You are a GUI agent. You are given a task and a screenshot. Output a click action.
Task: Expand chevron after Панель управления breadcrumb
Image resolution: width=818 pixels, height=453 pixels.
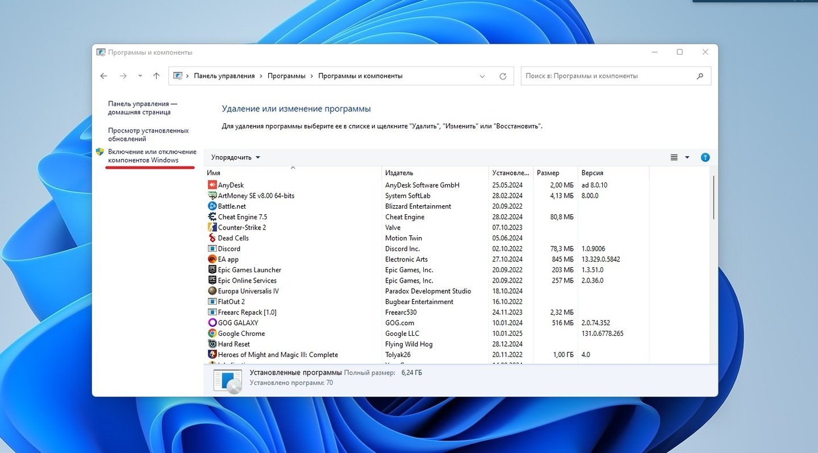pos(261,76)
